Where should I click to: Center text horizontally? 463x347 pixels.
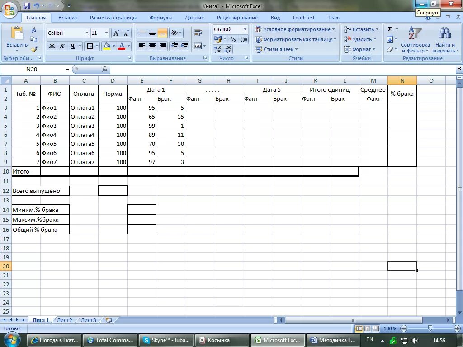152,46
